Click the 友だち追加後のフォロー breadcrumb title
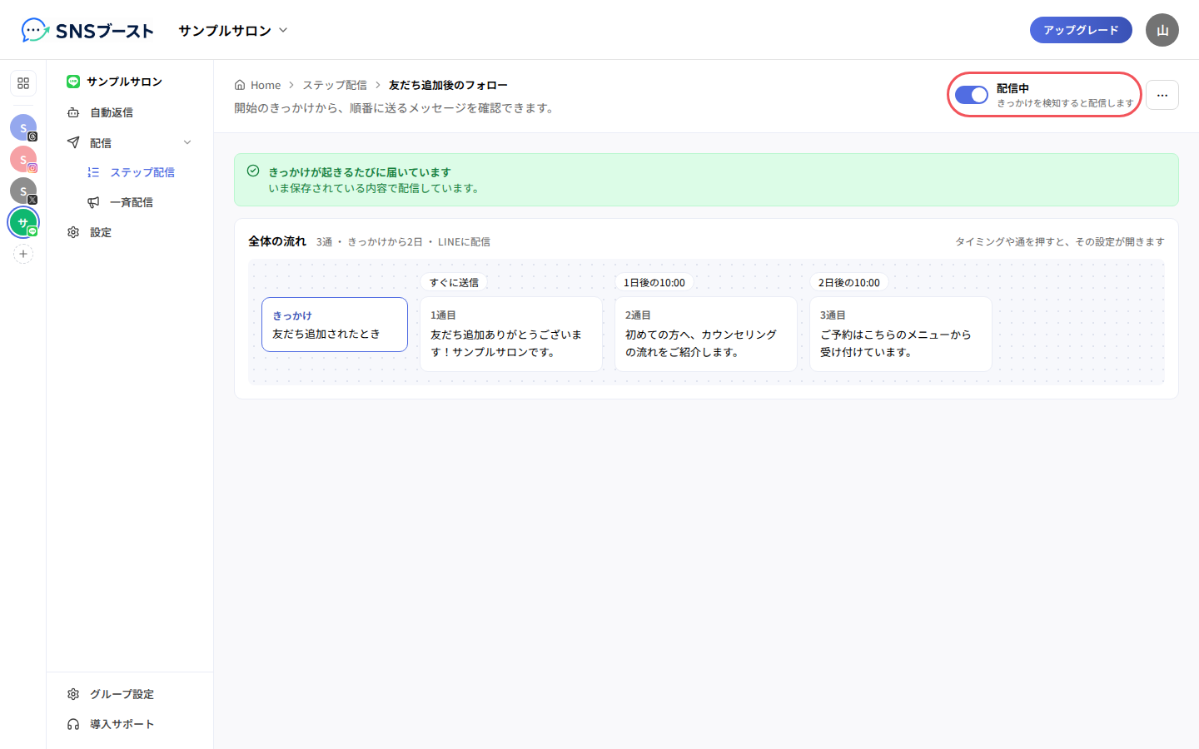Screen dimensions: 1199x749 pyautogui.click(x=448, y=85)
